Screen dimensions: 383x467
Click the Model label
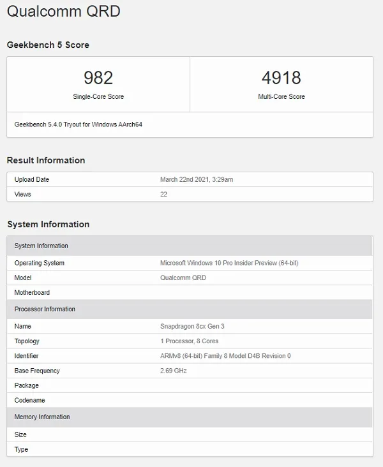pos(22,278)
